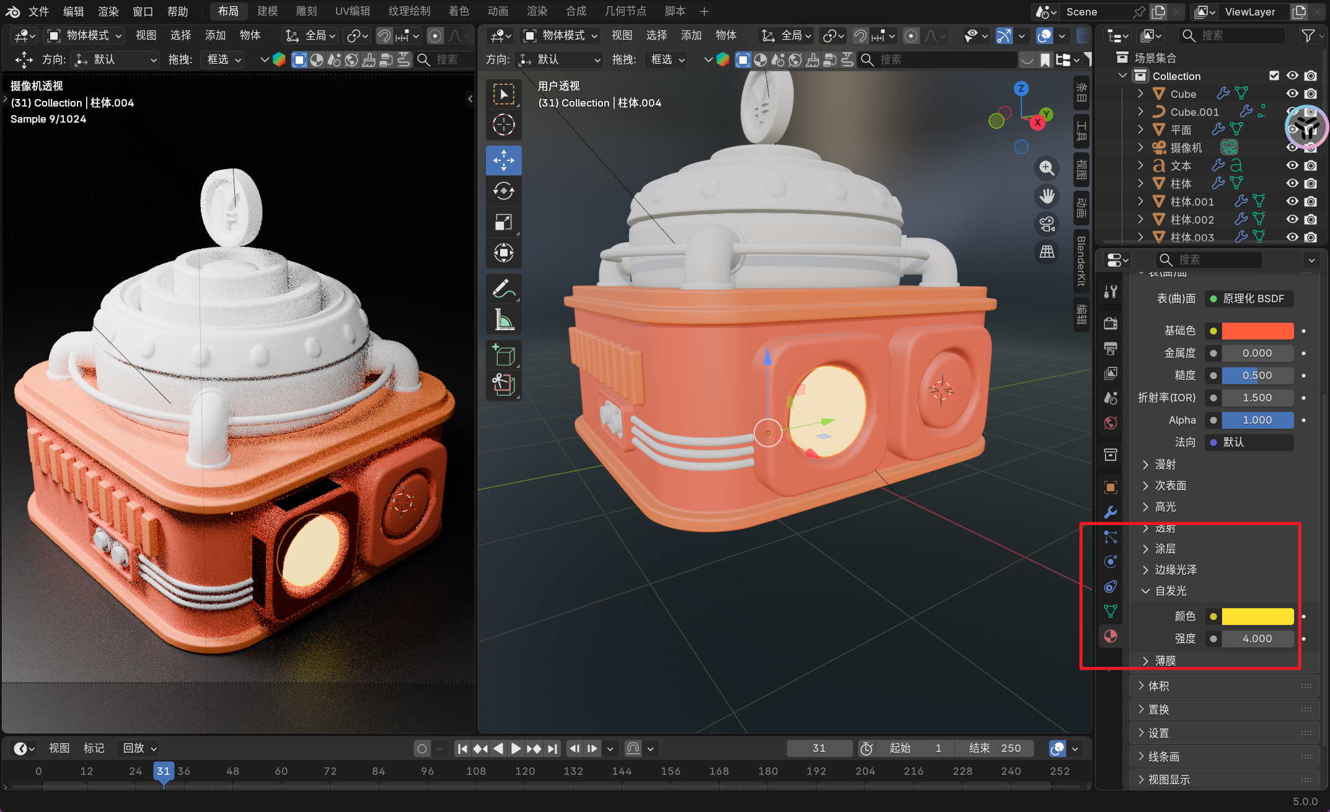This screenshot has height=812, width=1330.
Task: Open the Modifier wrench properties tab
Action: coord(1110,512)
